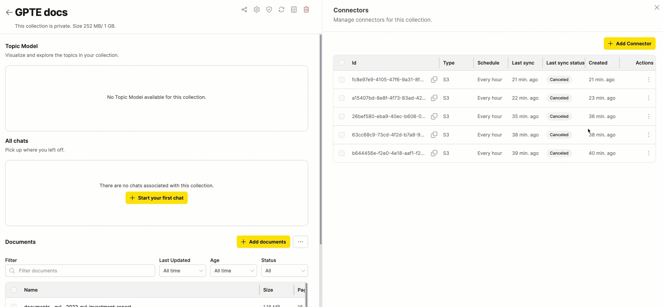Delete collection with red trash icon
This screenshot has width=663, height=307.
306,10
